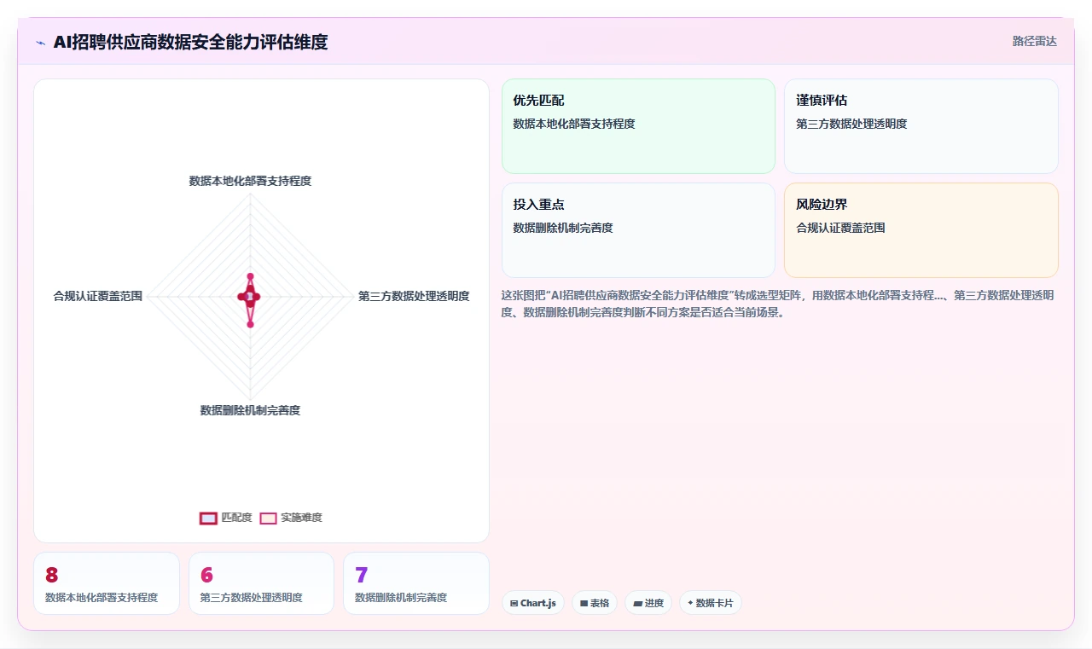
Task: Select the 进度 chip
Action: [648, 603]
